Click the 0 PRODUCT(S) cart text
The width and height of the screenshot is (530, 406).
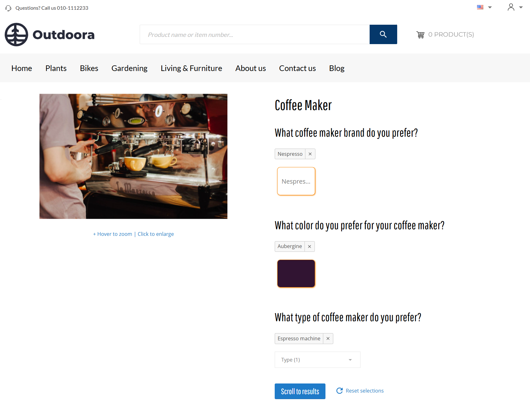point(451,34)
